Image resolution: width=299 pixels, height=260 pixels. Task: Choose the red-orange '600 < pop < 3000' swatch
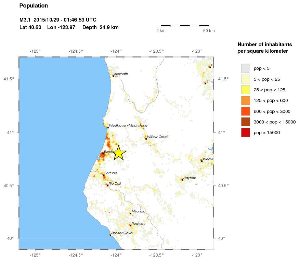[246, 111]
